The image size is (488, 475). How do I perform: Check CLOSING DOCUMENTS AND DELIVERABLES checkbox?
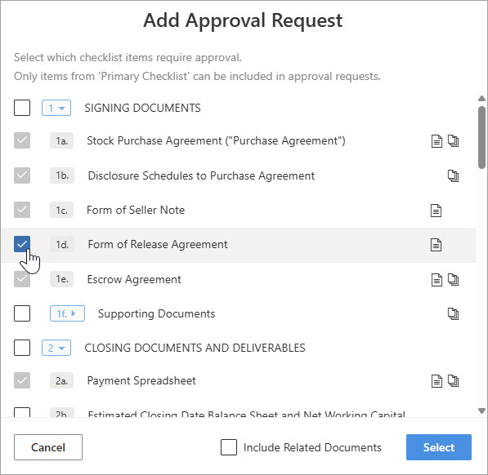coord(22,348)
